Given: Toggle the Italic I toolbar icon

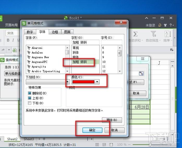Looking at the screenshot, I should [13, 40].
